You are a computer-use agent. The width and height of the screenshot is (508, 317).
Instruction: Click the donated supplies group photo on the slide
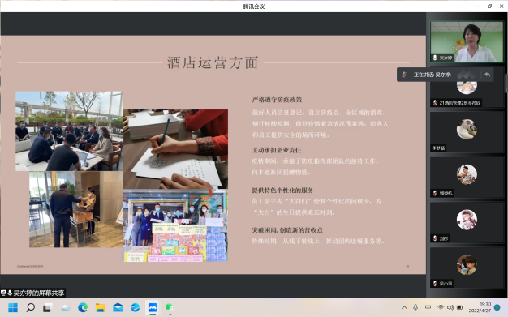click(x=175, y=225)
